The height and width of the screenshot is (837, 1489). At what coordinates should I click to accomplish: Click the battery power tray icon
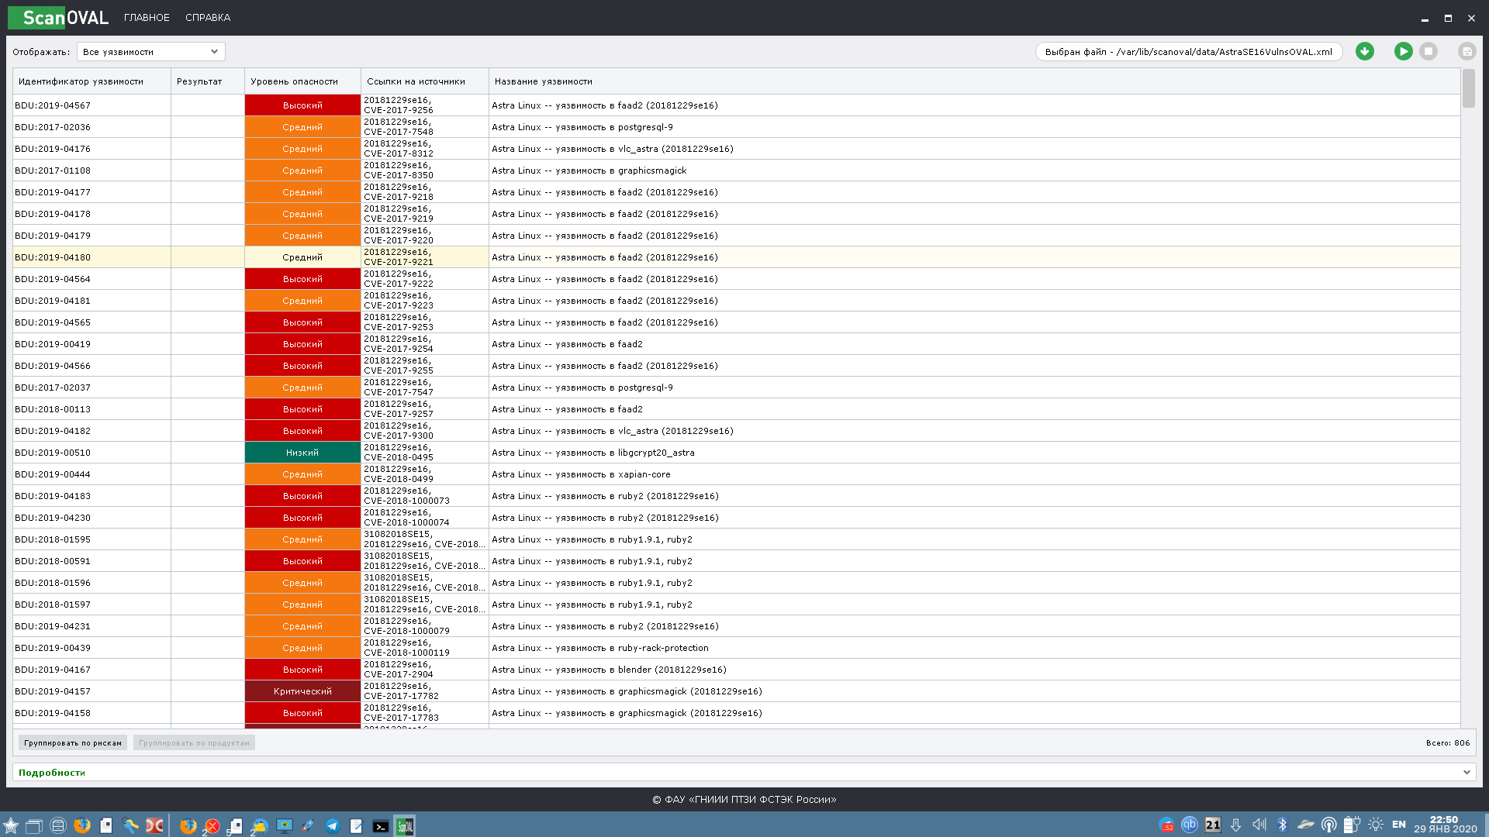[x=1353, y=825]
